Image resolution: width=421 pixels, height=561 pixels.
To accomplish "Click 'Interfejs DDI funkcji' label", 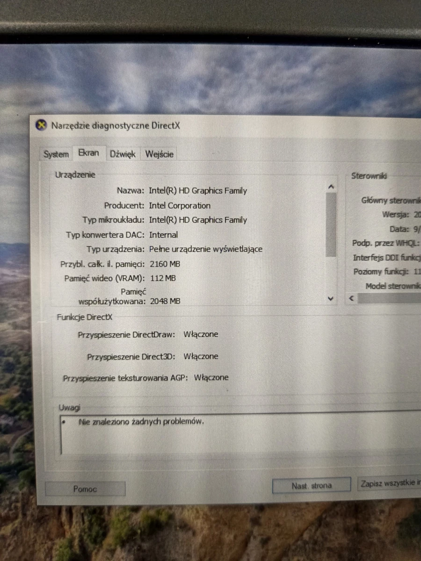I will click(387, 258).
